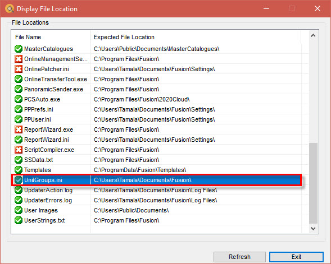The height and width of the screenshot is (264, 331).
Task: Select the PPPrefs.ini file name
Action: (39, 109)
